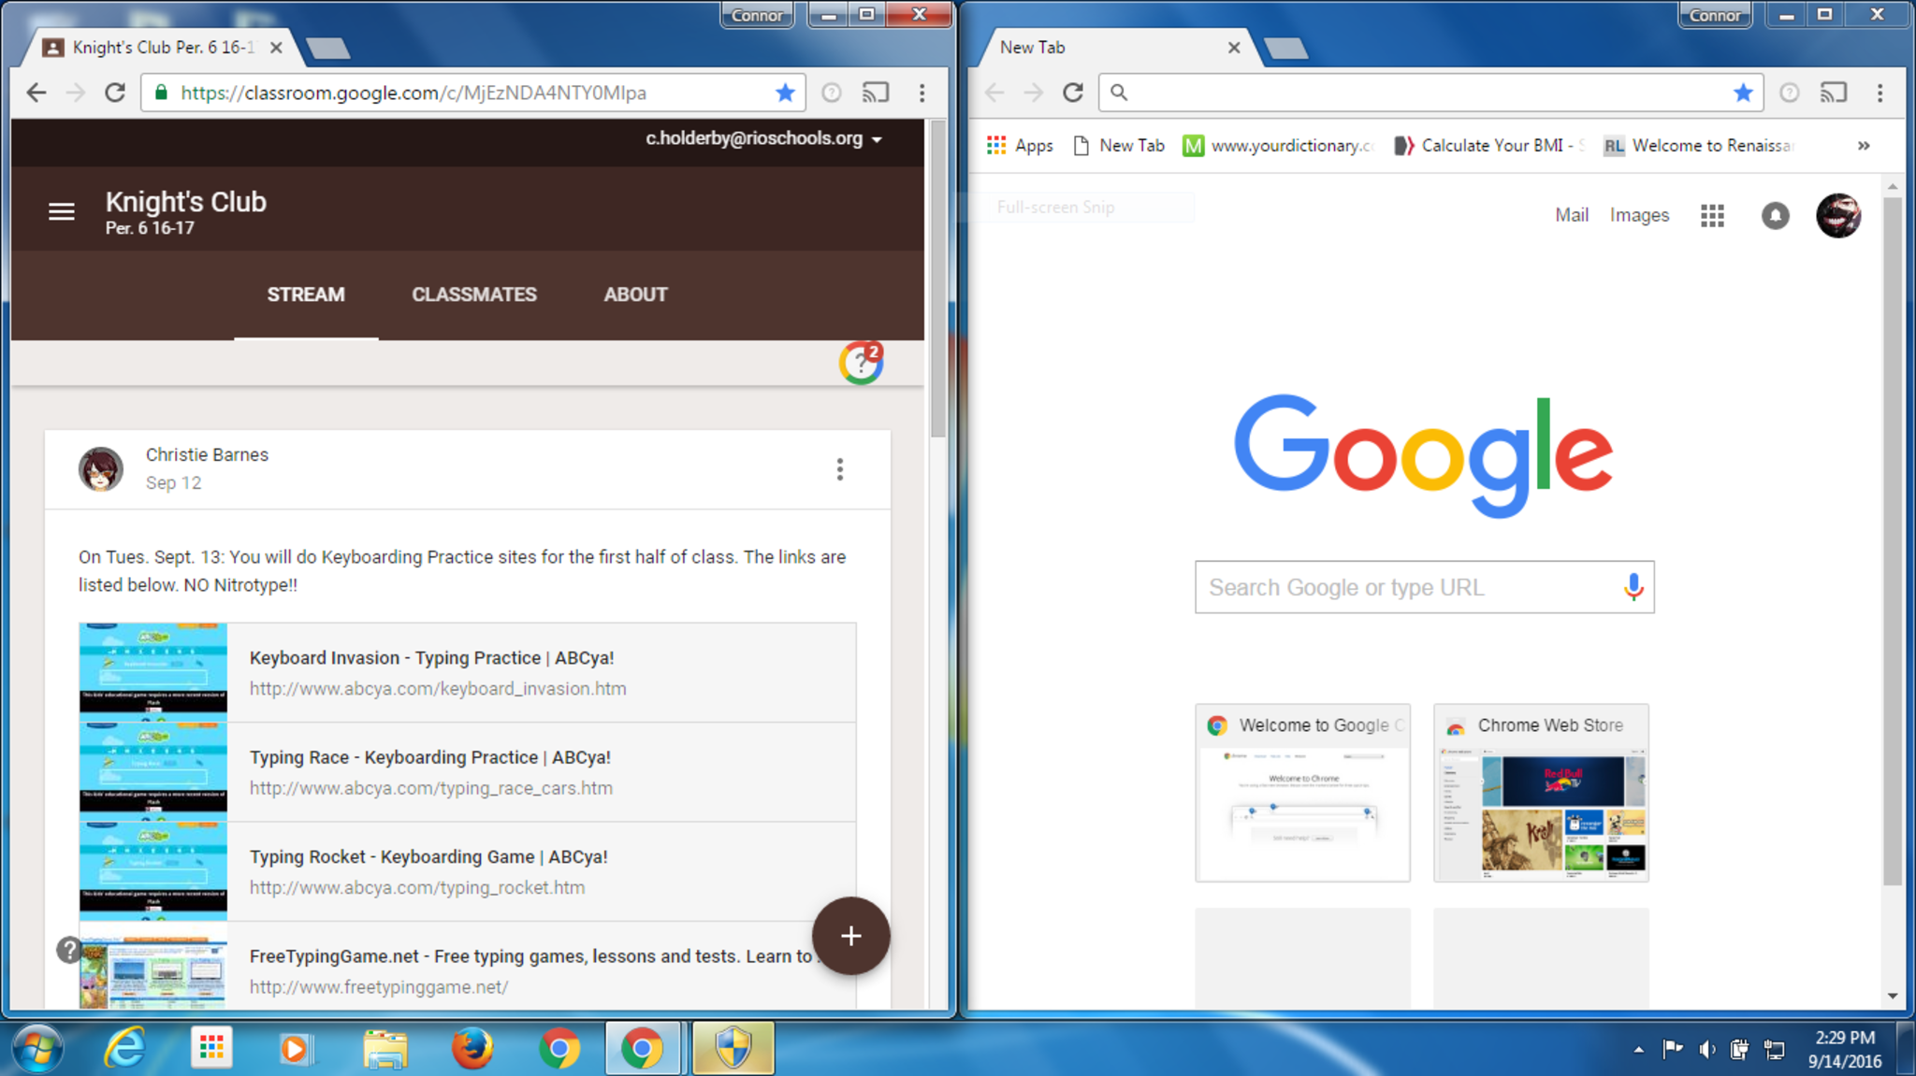Open the three-dot menu on Christie Barnes post
Viewport: 1916px width, 1076px height.
[x=840, y=469]
